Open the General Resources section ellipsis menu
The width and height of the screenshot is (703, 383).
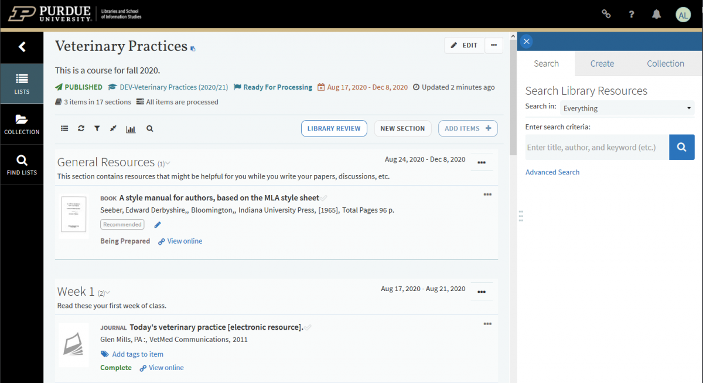(x=482, y=162)
